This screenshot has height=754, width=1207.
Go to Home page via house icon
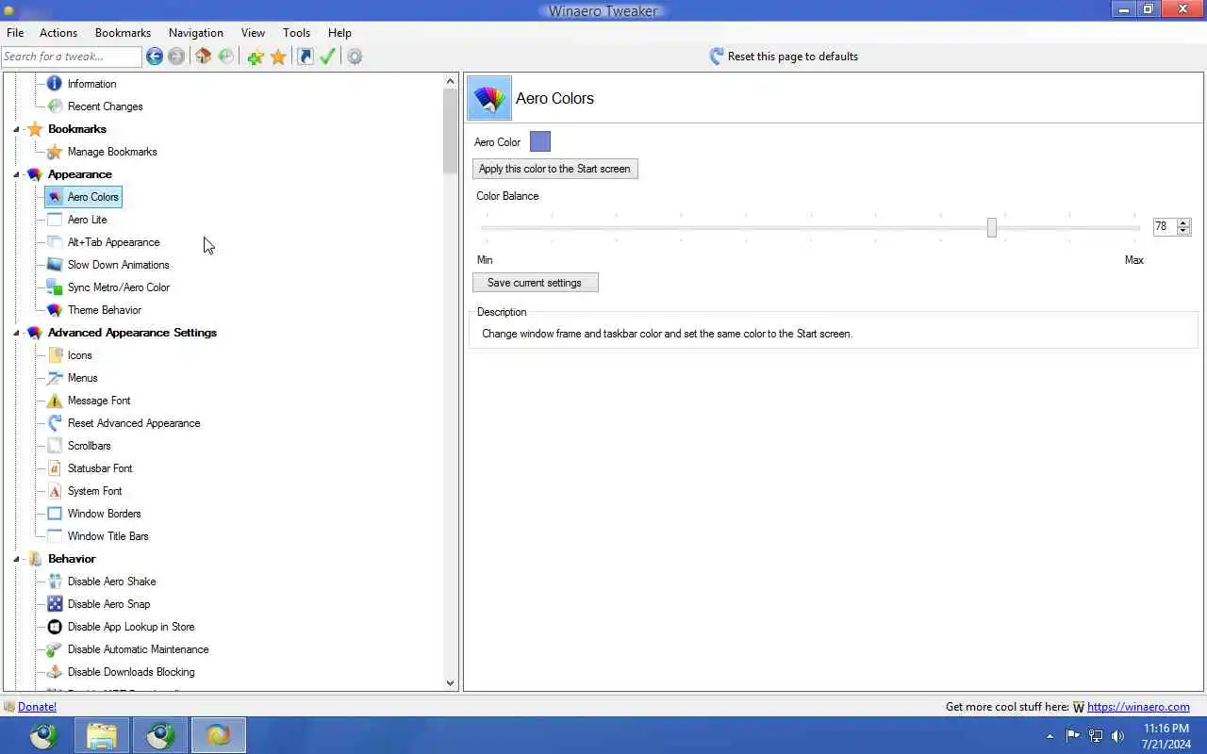coord(203,57)
